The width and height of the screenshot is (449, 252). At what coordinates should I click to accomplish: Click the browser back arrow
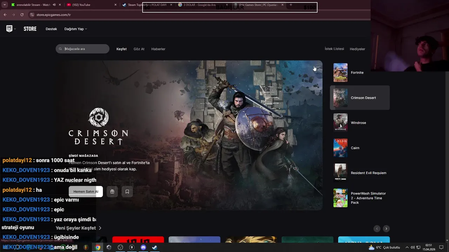tap(5, 15)
